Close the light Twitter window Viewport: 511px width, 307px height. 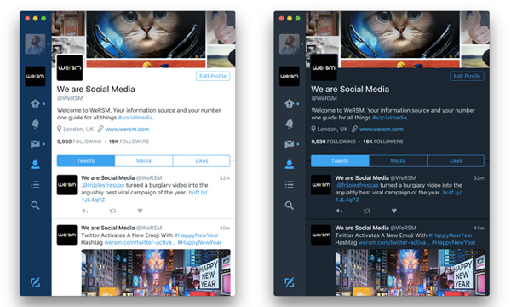pos(27,18)
